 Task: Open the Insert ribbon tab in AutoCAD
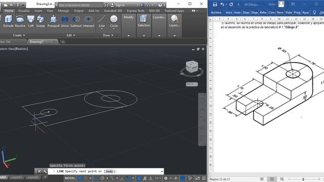pyautogui.click(x=38, y=11)
